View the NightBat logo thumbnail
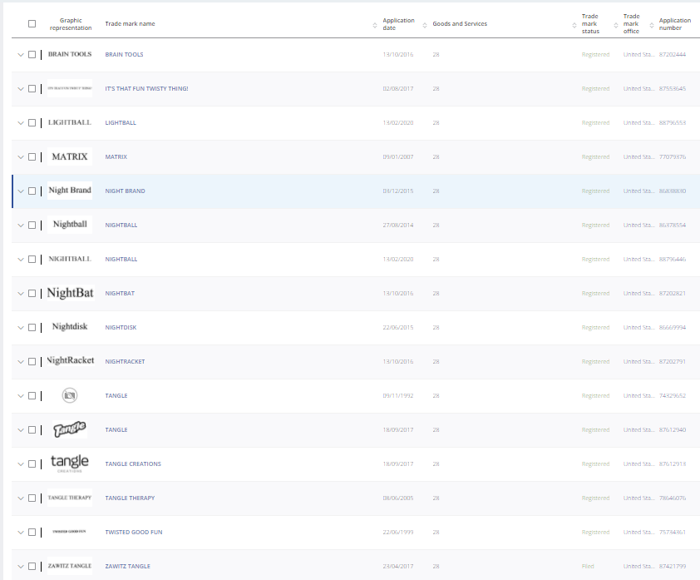Image resolution: width=700 pixels, height=580 pixels. pyautogui.click(x=71, y=293)
